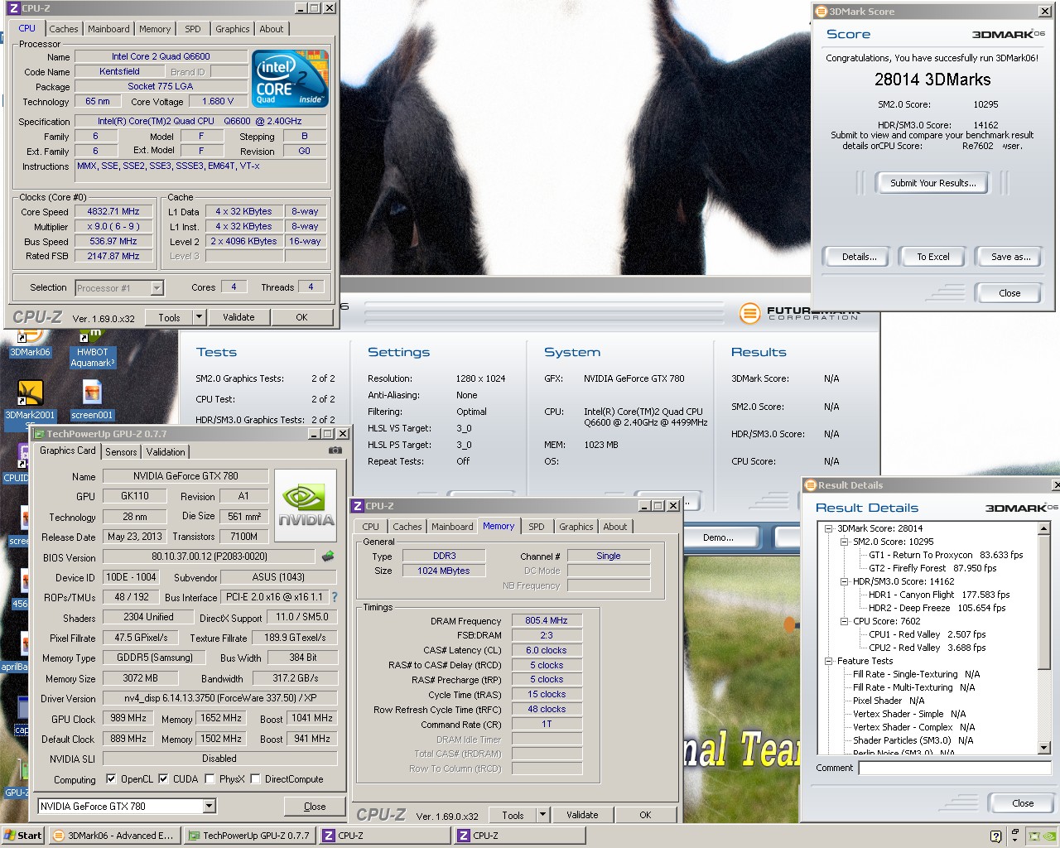
Task: Click the 3DMark Score window title icon
Action: click(821, 12)
